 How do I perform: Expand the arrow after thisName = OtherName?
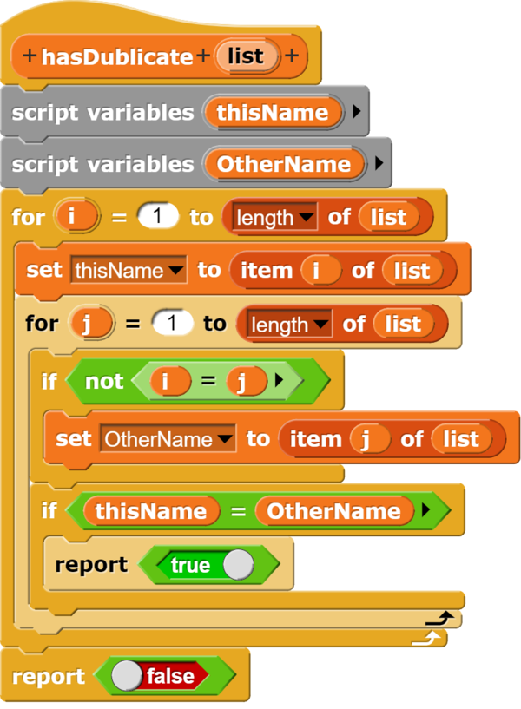tap(425, 511)
